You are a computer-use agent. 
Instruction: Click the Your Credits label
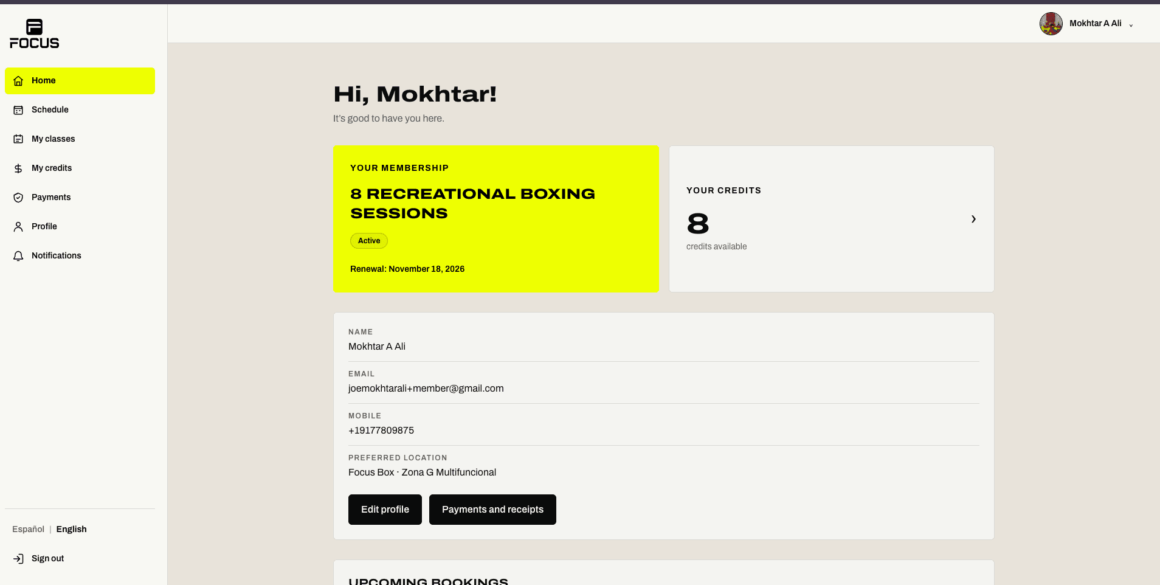pos(723,190)
